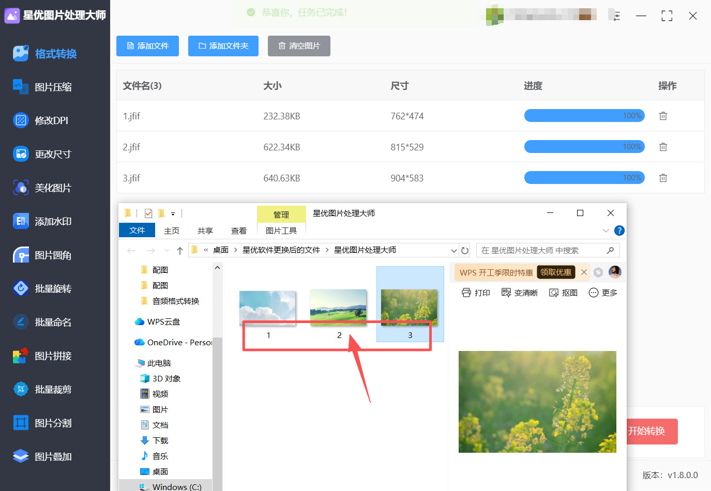Click the progress bar for 1.jfif

coord(584,116)
